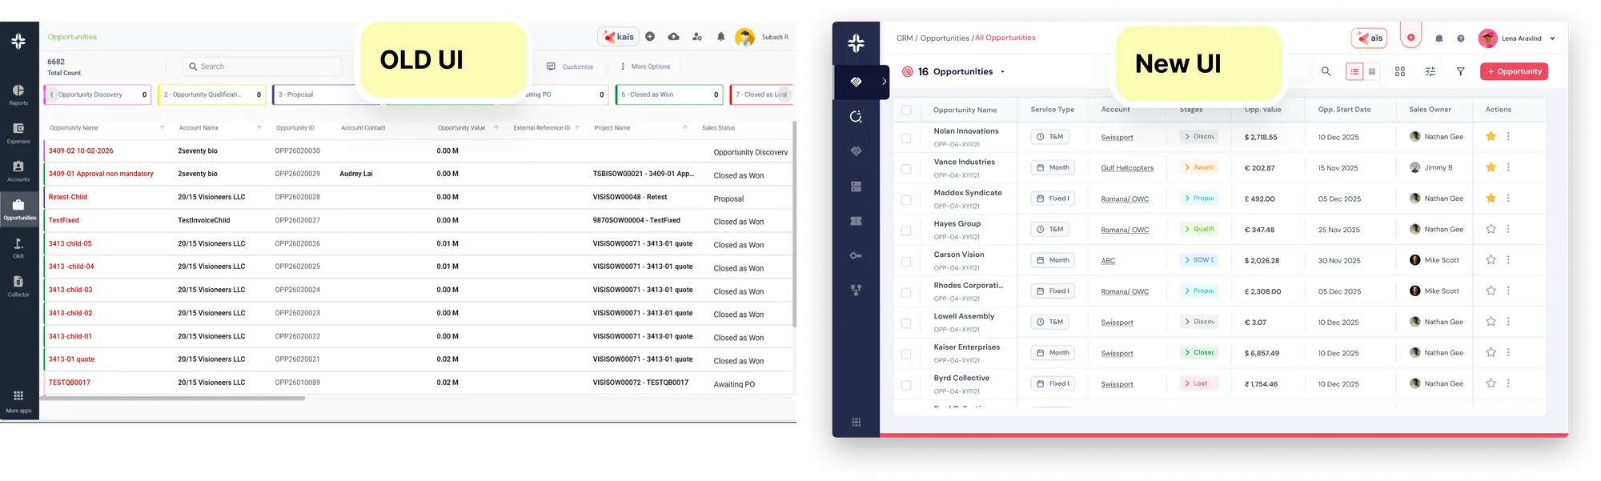Image resolution: width=1601 pixels, height=481 pixels.
Task: Open the refresh-cycle sidebar icon in new UI
Action: [x=856, y=117]
